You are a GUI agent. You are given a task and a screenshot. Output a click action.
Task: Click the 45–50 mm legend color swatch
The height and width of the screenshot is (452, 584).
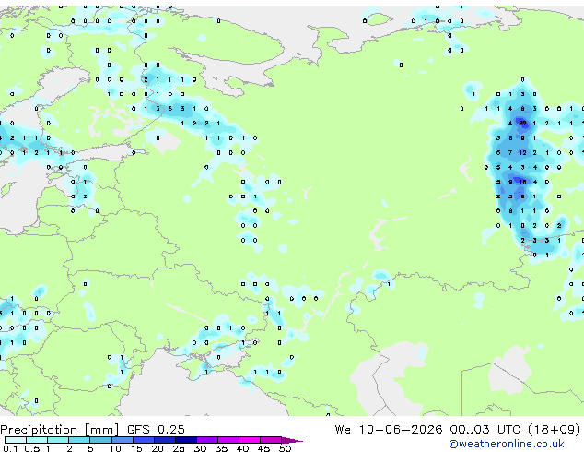[271, 440]
